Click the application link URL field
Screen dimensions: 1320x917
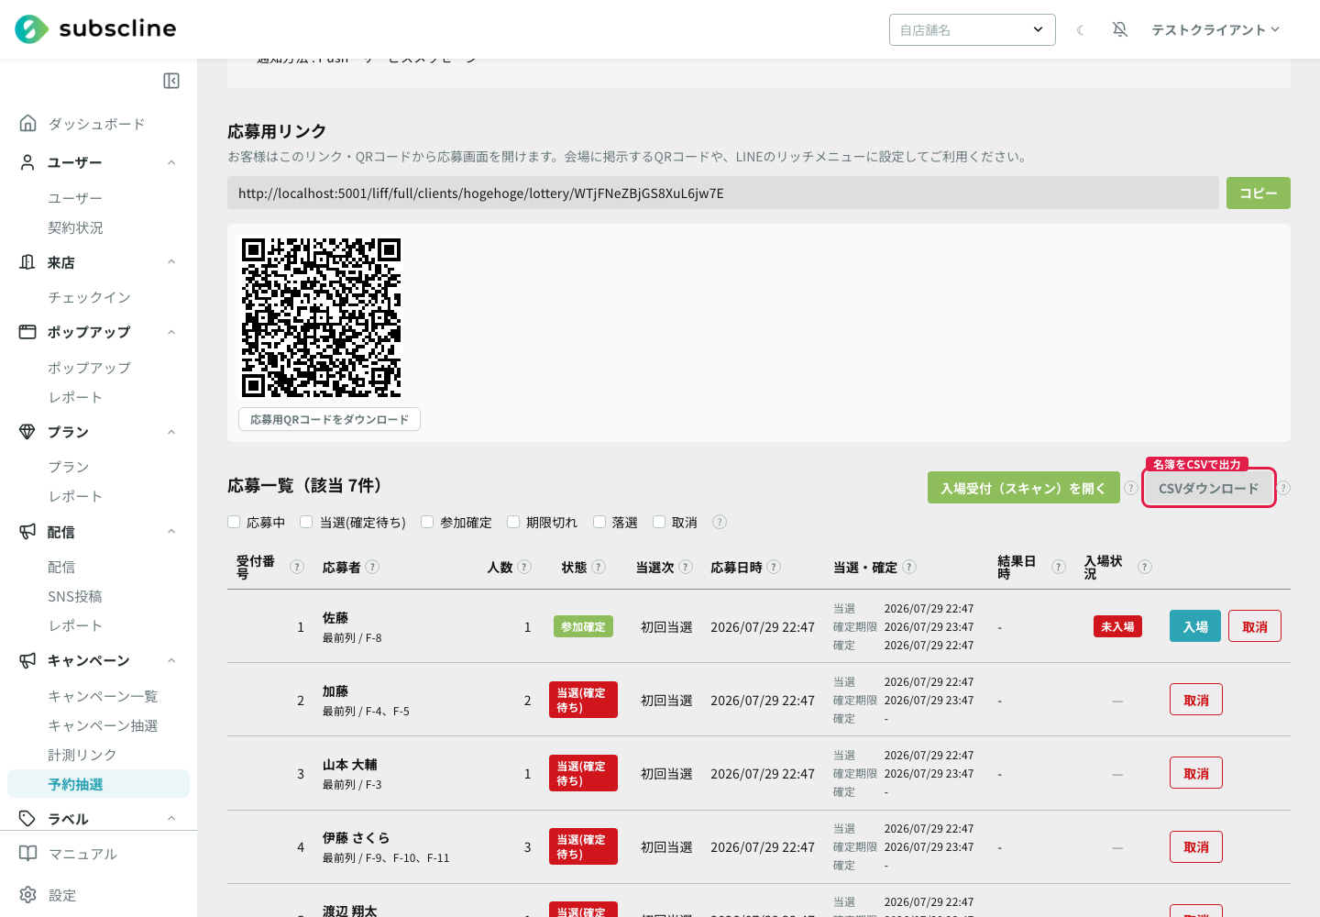pyautogui.click(x=723, y=193)
